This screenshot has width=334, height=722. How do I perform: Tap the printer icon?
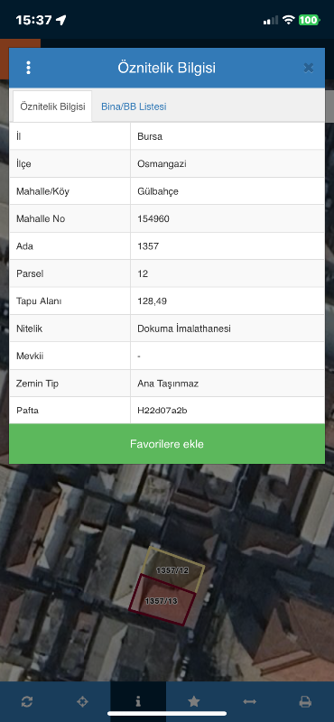click(305, 701)
